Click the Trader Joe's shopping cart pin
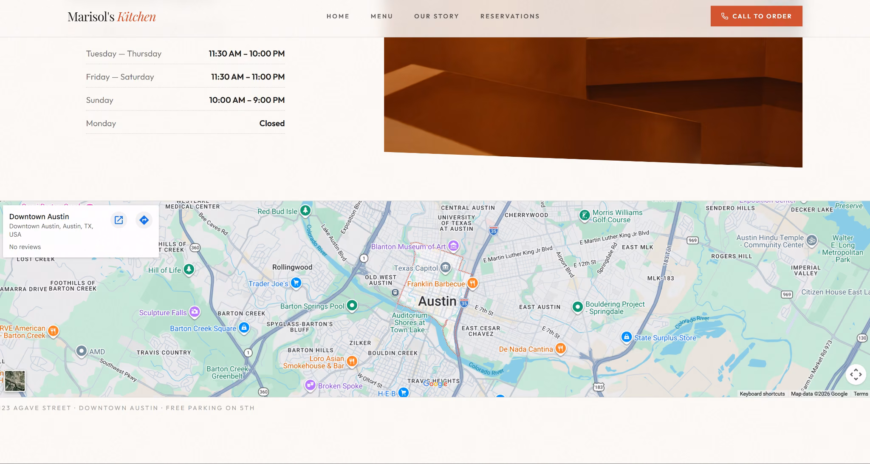The height and width of the screenshot is (464, 870). [x=296, y=283]
